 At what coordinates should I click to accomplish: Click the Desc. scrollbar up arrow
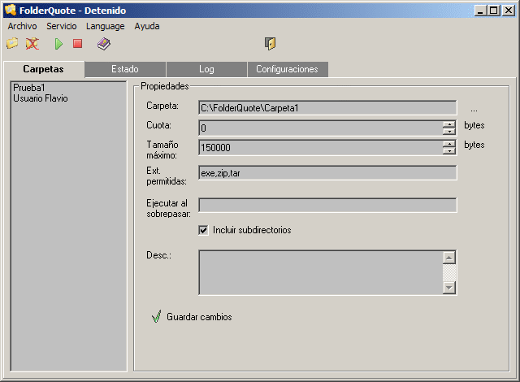pyautogui.click(x=449, y=258)
